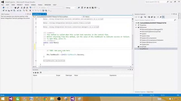Click the editor horizontal scrollbar
Viewport: 181px width, 101px height.
coord(77,67)
